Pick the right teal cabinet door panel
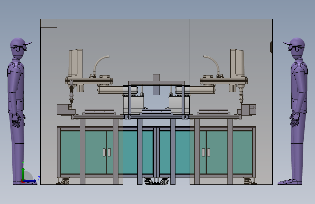This screenshot has width=315, height=204. pyautogui.click(x=206, y=152)
